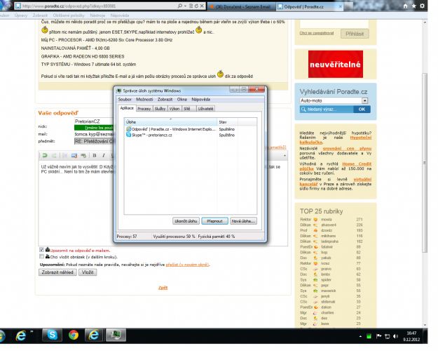Stop loading with address bar X
Image resolution: width=438 pixels, height=351 pixels.
202,6
